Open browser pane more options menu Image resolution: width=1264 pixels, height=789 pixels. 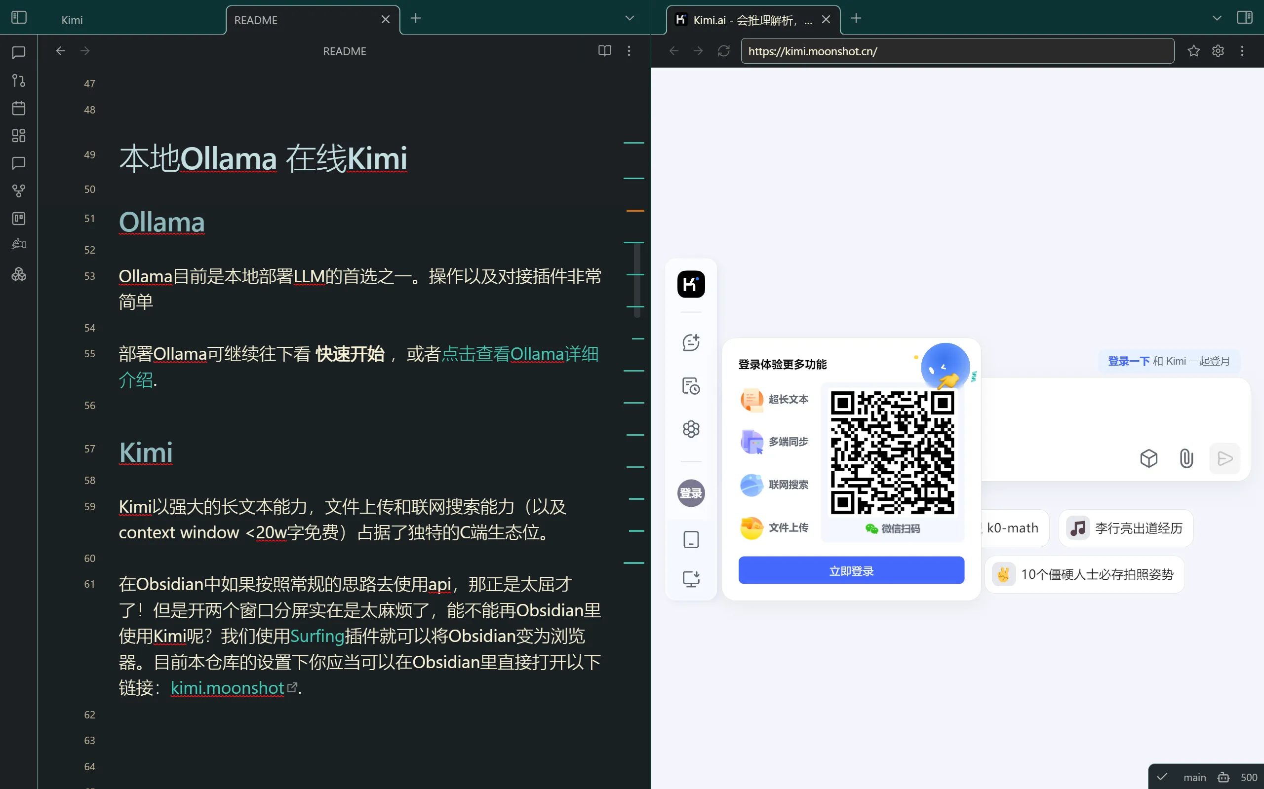[x=1242, y=51]
